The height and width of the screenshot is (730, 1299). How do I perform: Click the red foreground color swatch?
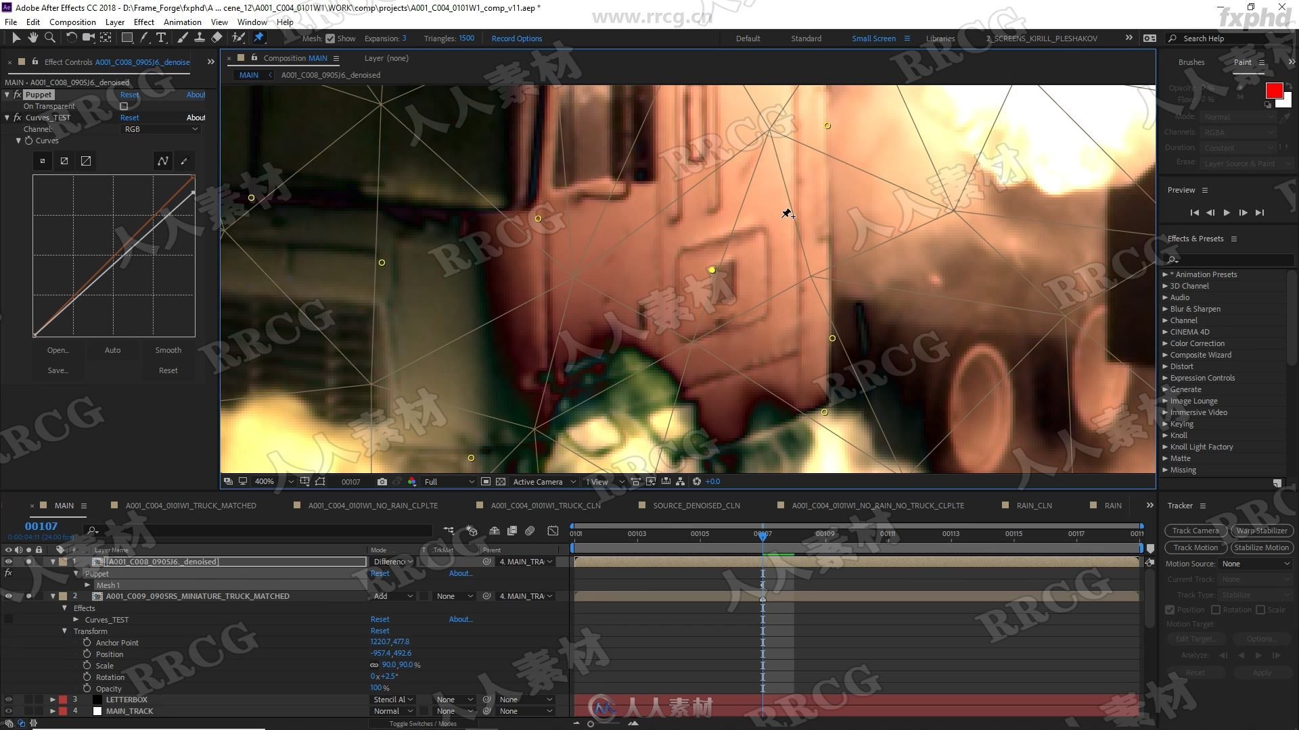point(1274,91)
